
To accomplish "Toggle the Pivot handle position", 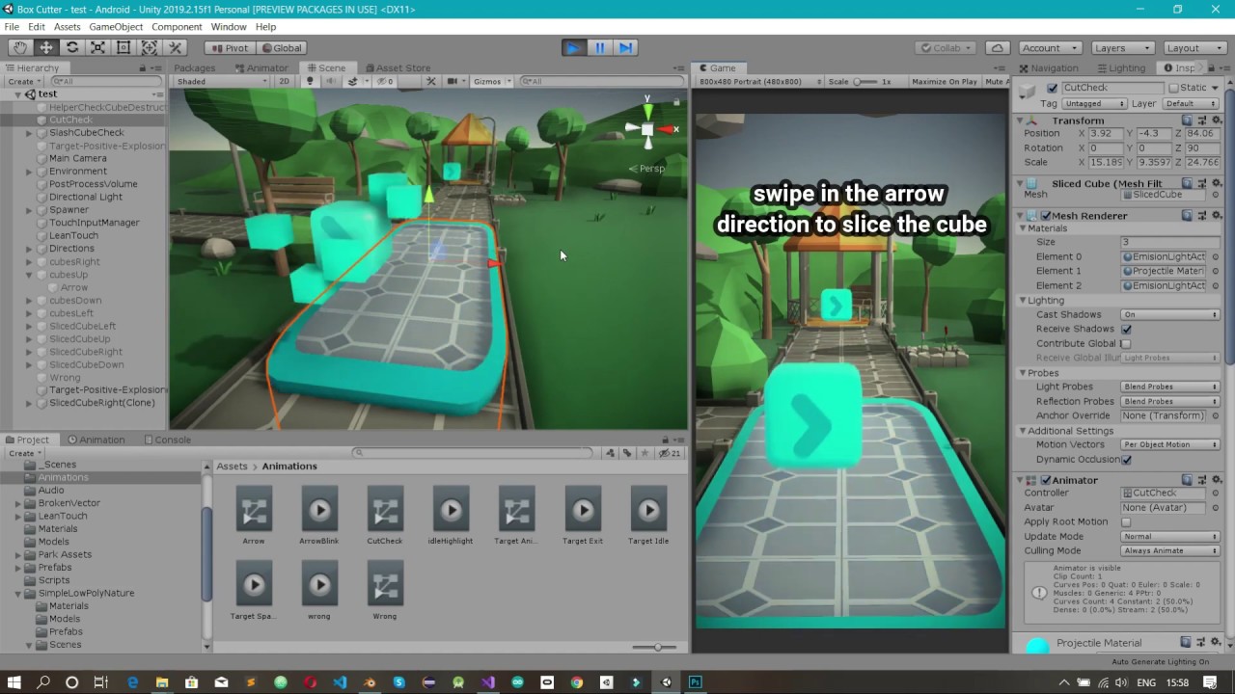I will click(231, 47).
